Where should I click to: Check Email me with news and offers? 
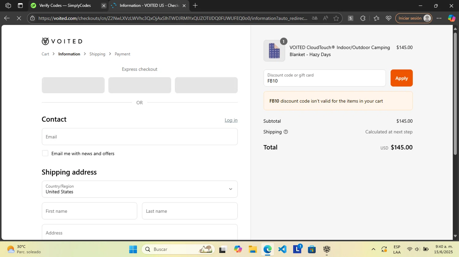[45, 153]
